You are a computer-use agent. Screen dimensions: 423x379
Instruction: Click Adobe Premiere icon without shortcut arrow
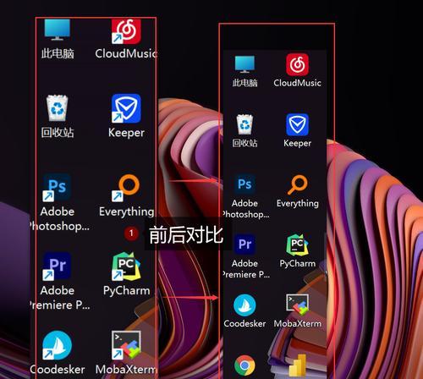point(244,244)
